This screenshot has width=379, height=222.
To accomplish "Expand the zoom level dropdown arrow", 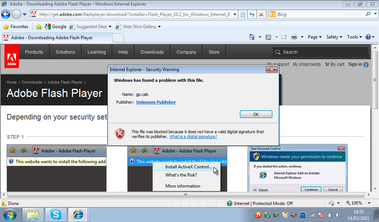I will pos(369,203).
